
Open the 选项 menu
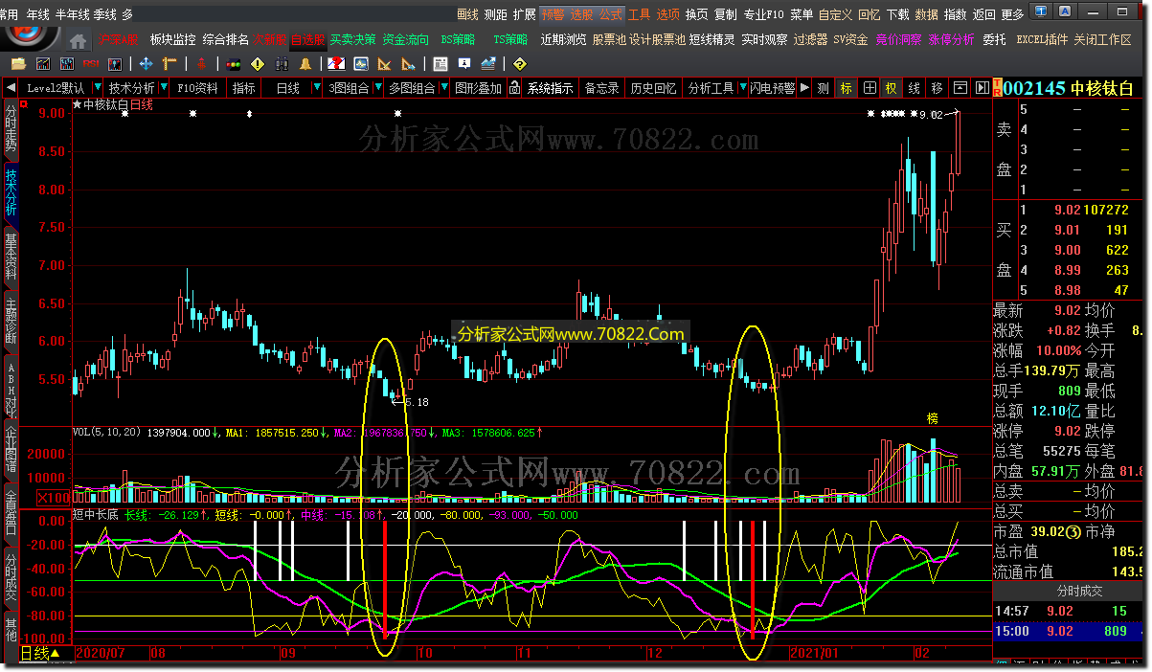[668, 14]
